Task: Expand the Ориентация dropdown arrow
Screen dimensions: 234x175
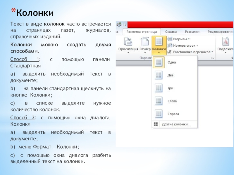Action: (x=128, y=53)
